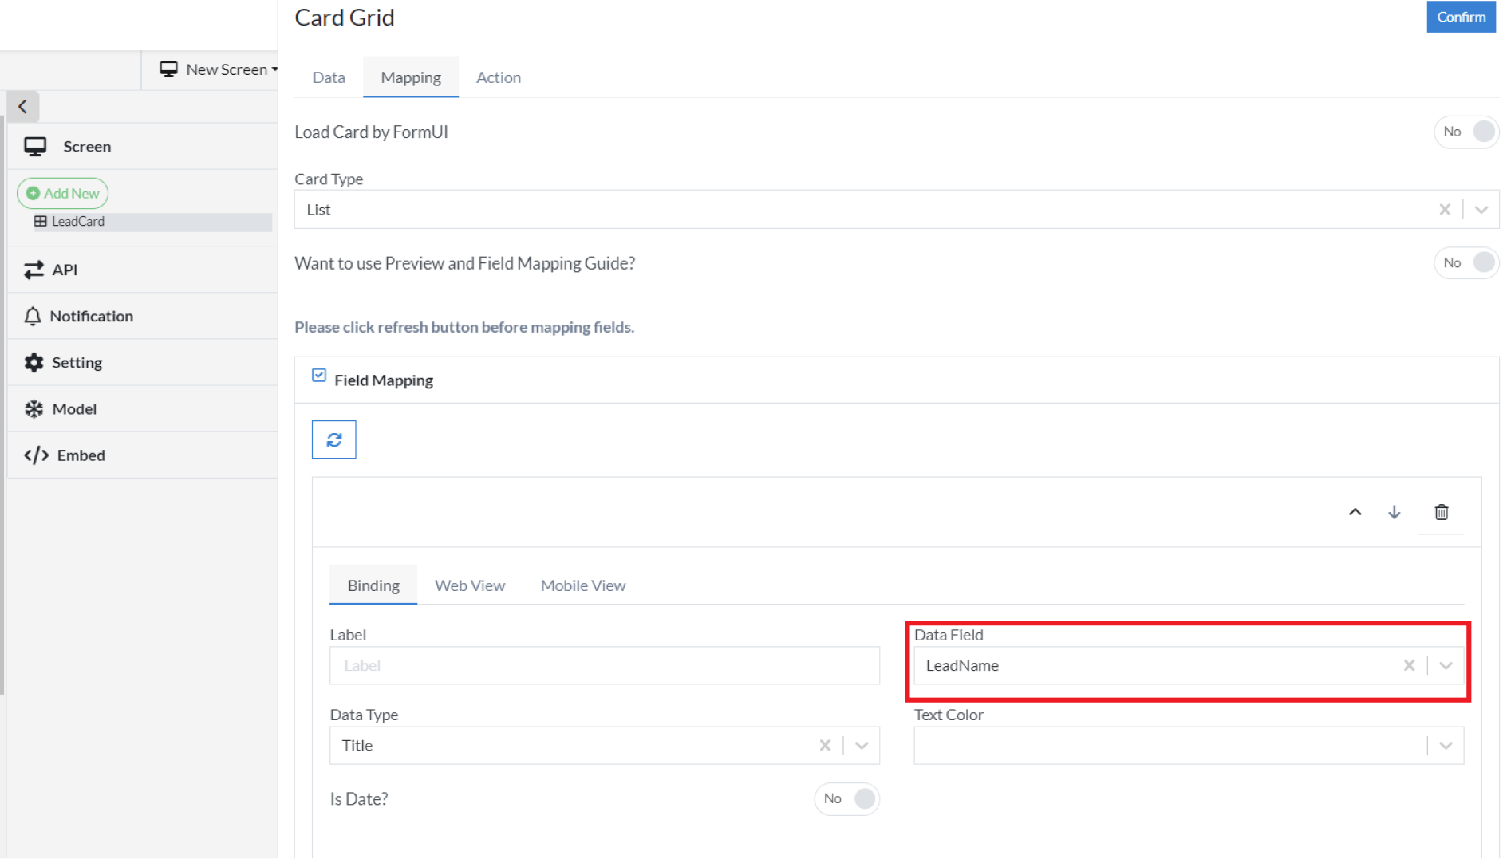Click the trash delete icon for the field
The width and height of the screenshot is (1503, 859).
point(1441,512)
